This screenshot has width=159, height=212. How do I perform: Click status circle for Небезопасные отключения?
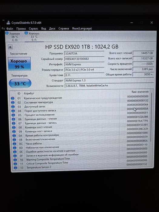pyautogui.click(x=15, y=148)
